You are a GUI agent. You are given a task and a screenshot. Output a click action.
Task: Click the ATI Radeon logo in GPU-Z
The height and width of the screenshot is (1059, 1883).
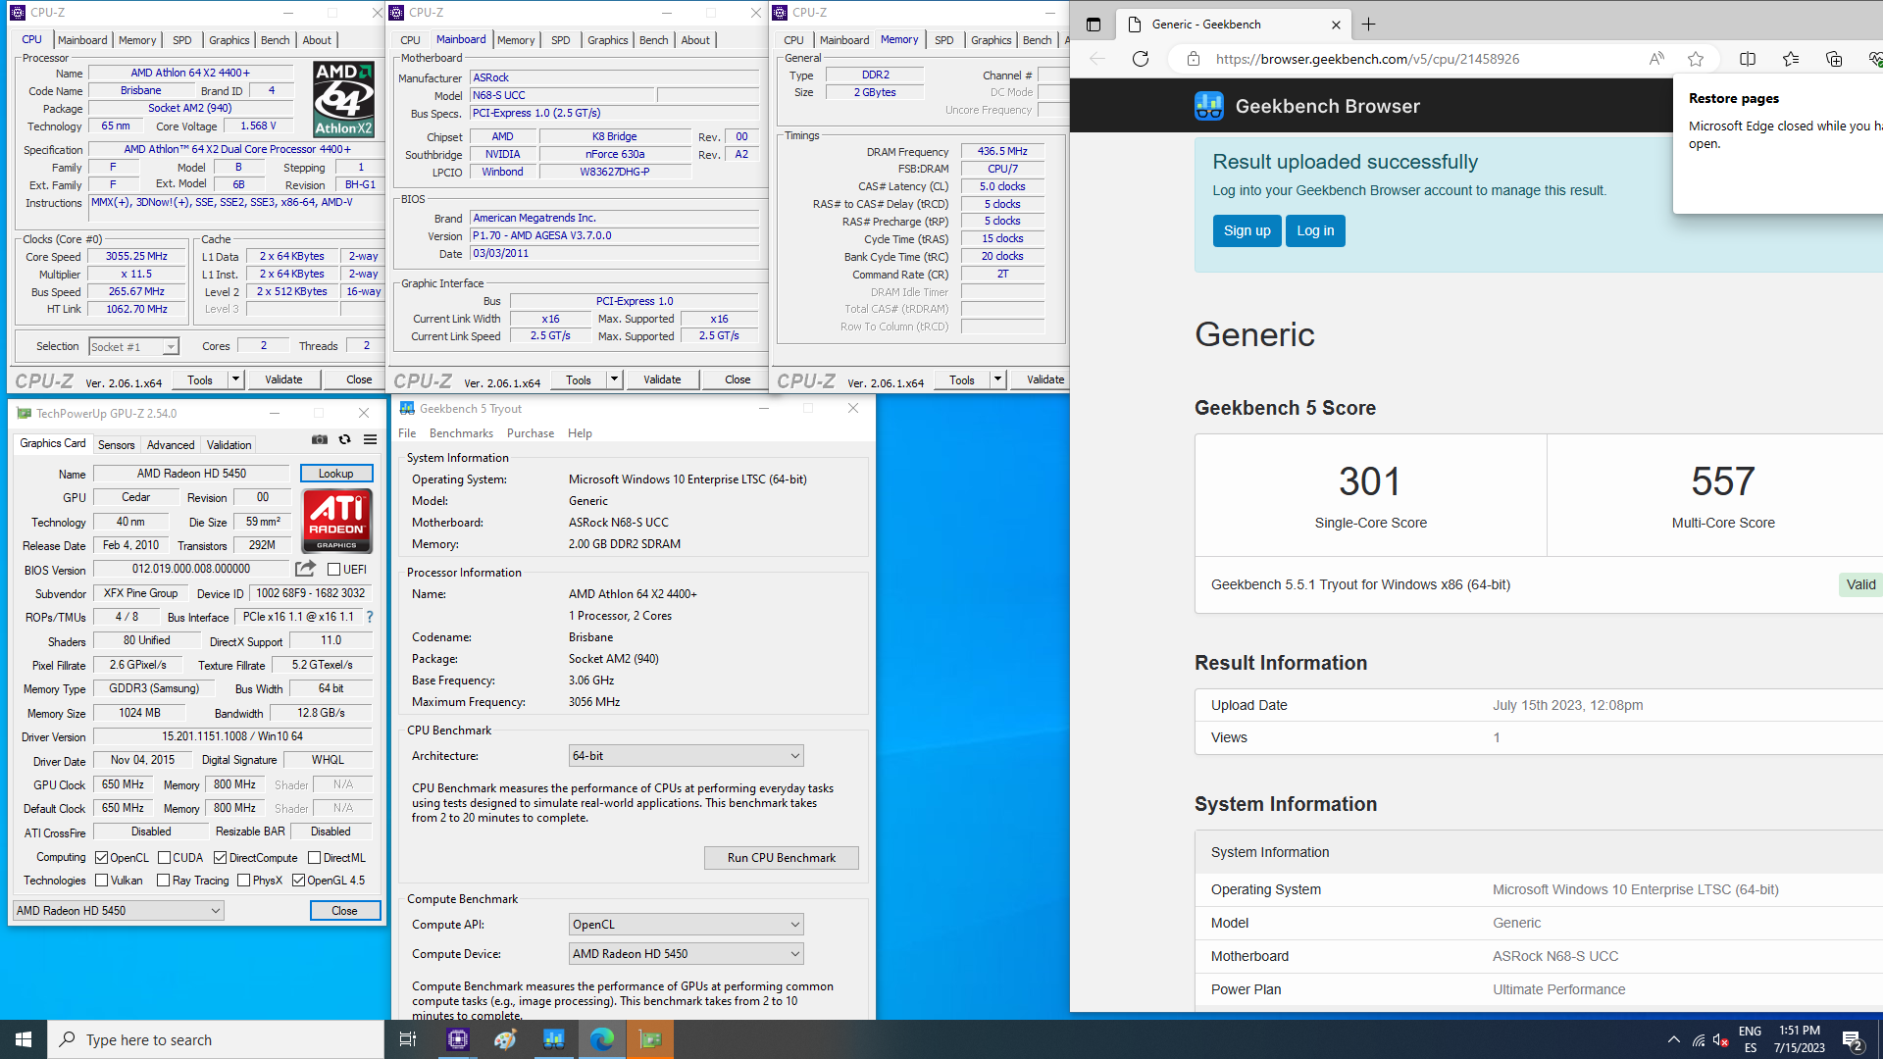[x=337, y=521]
